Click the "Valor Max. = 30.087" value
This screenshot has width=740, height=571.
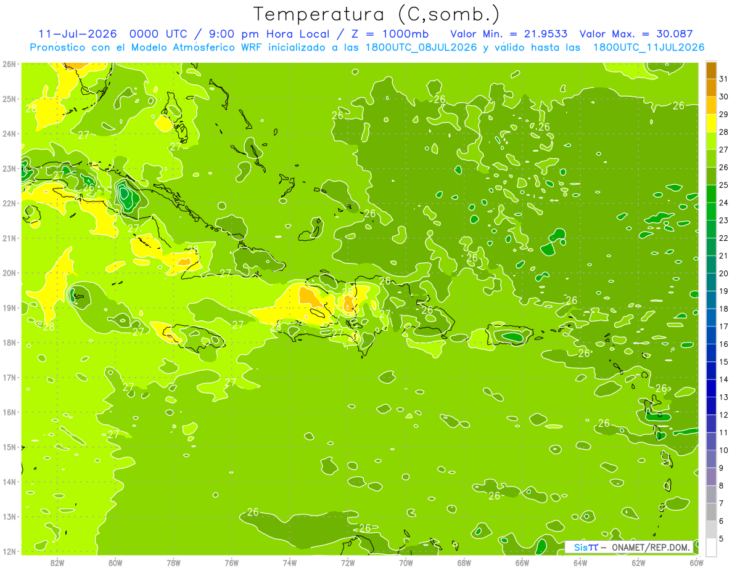(x=636, y=34)
